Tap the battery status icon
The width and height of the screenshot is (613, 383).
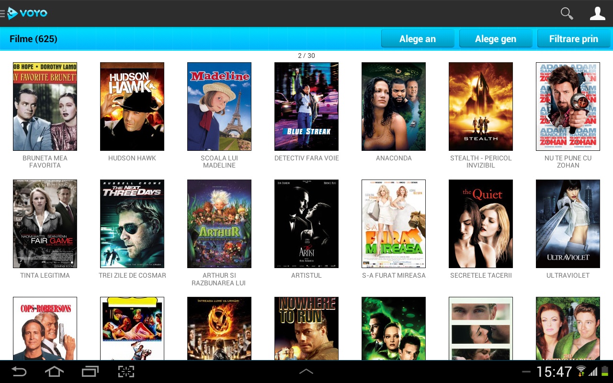[605, 372]
